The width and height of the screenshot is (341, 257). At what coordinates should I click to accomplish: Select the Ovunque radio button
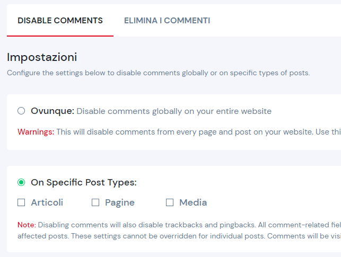[21, 111]
